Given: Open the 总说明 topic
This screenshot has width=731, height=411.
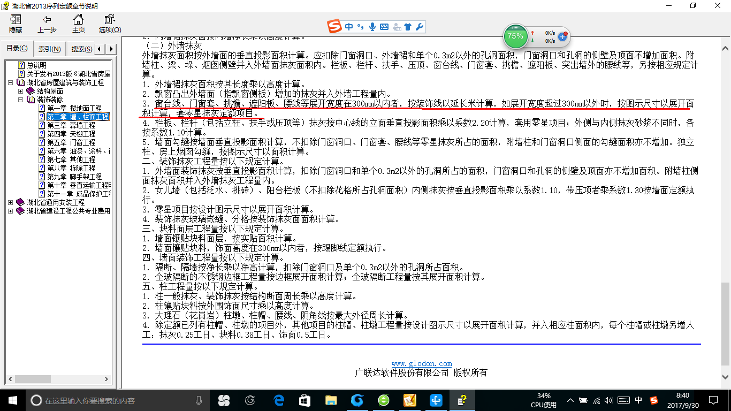Looking at the screenshot, I should tap(37, 65).
